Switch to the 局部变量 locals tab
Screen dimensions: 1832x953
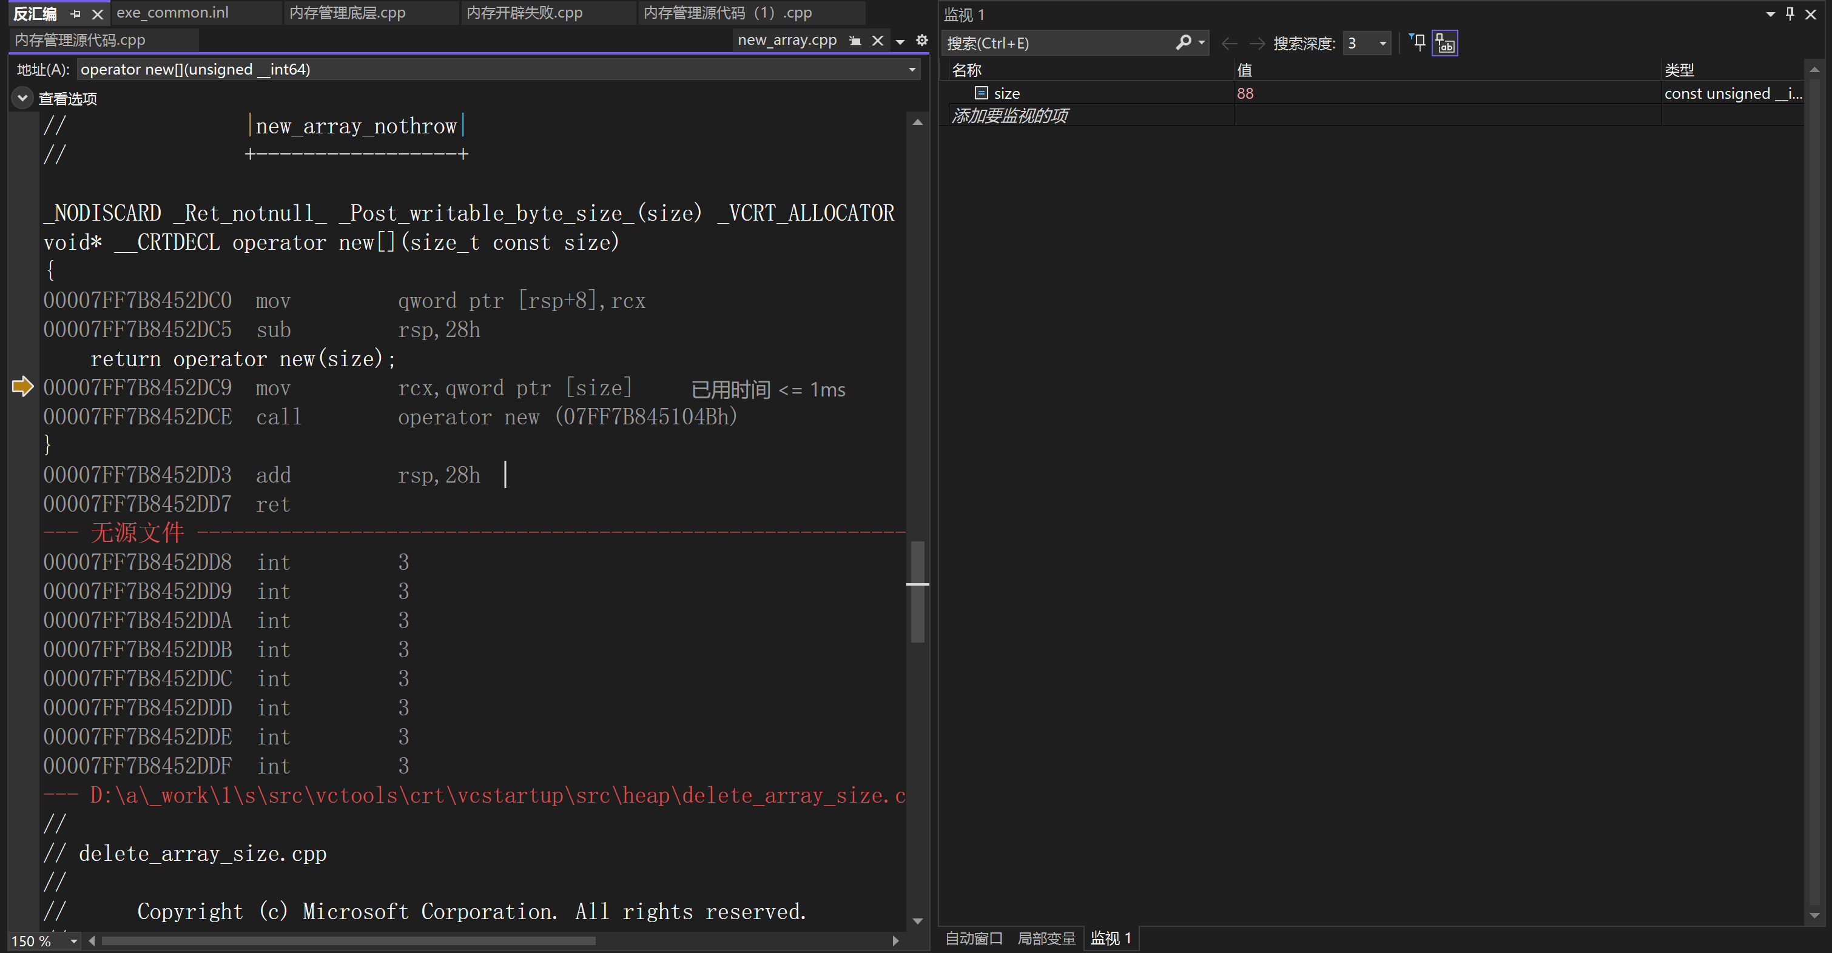pyautogui.click(x=1046, y=938)
